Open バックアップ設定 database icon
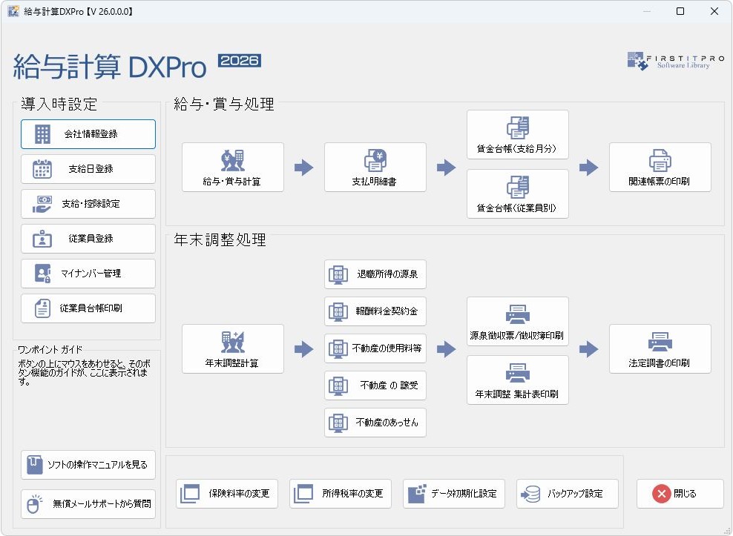The height and width of the screenshot is (536, 733). click(531, 494)
